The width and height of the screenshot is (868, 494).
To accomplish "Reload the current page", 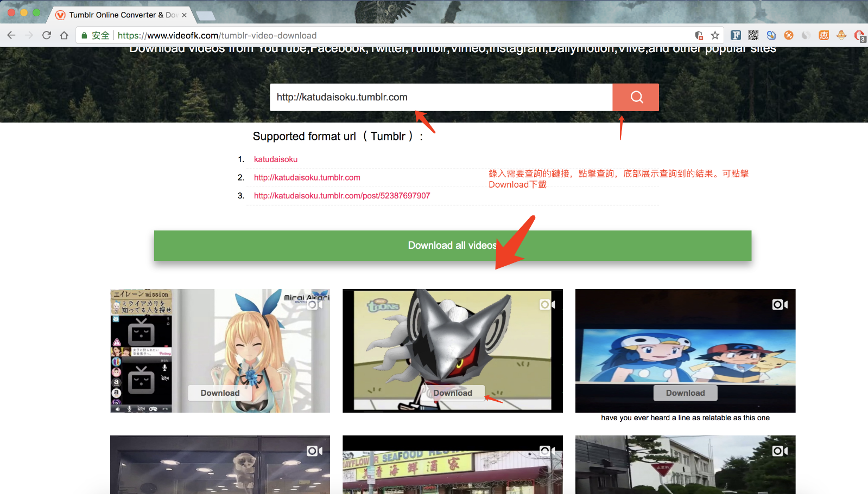I will click(47, 35).
